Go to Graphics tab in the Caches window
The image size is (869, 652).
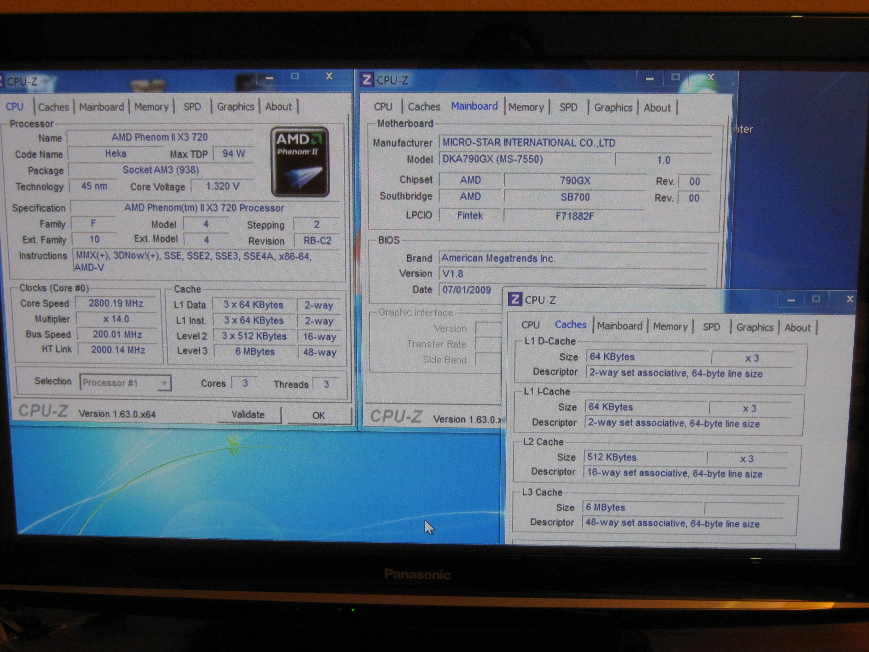pos(755,327)
